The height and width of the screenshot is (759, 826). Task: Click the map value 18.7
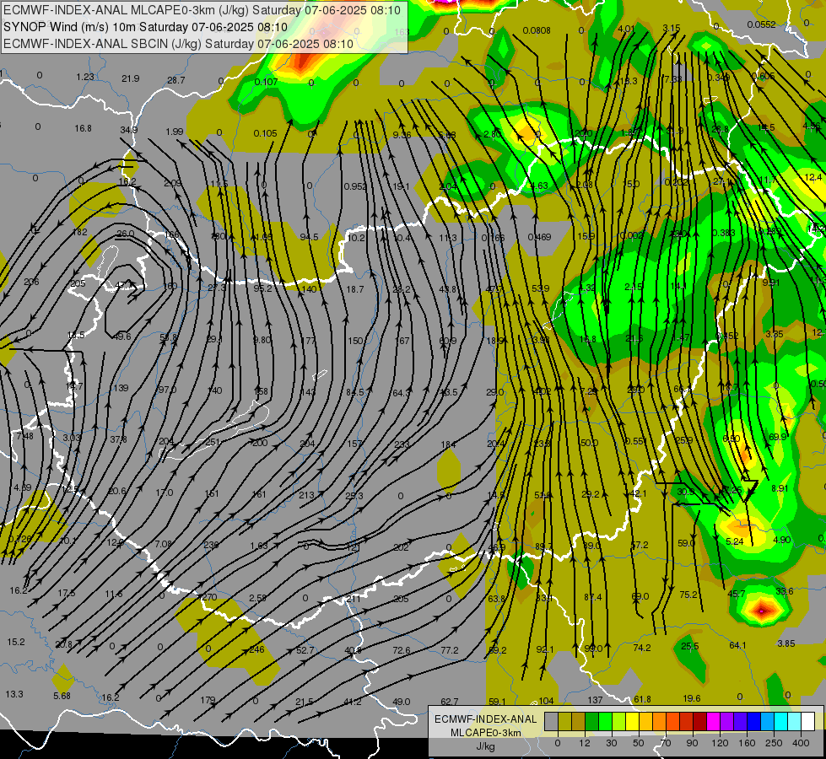coord(355,289)
